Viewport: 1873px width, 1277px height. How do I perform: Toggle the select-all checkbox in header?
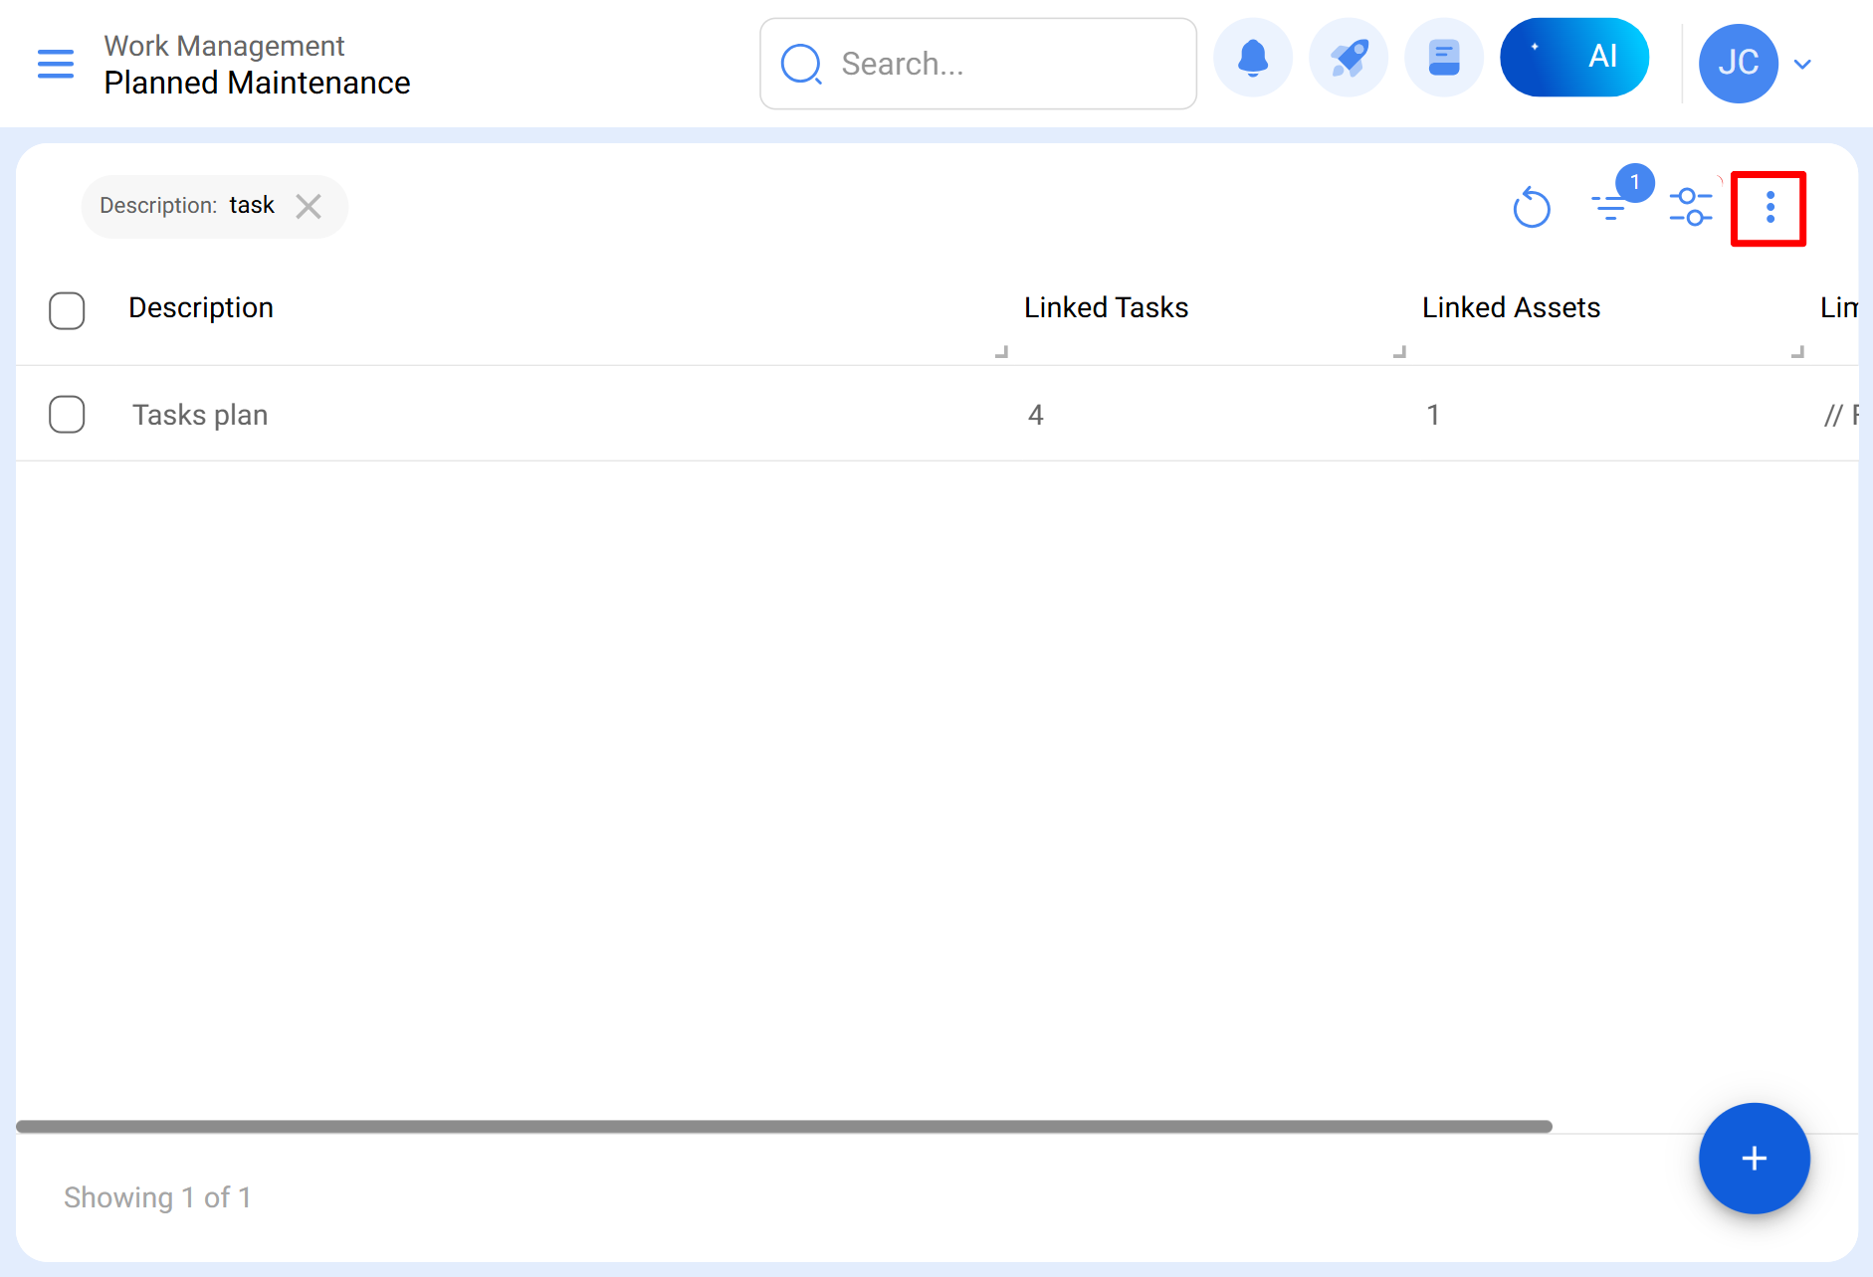coord(67,310)
